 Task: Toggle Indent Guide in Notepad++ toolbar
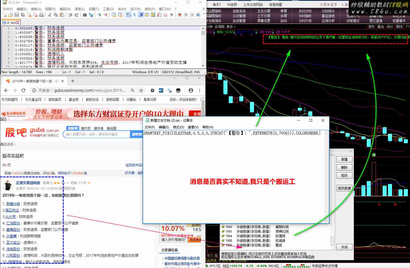click(x=141, y=15)
